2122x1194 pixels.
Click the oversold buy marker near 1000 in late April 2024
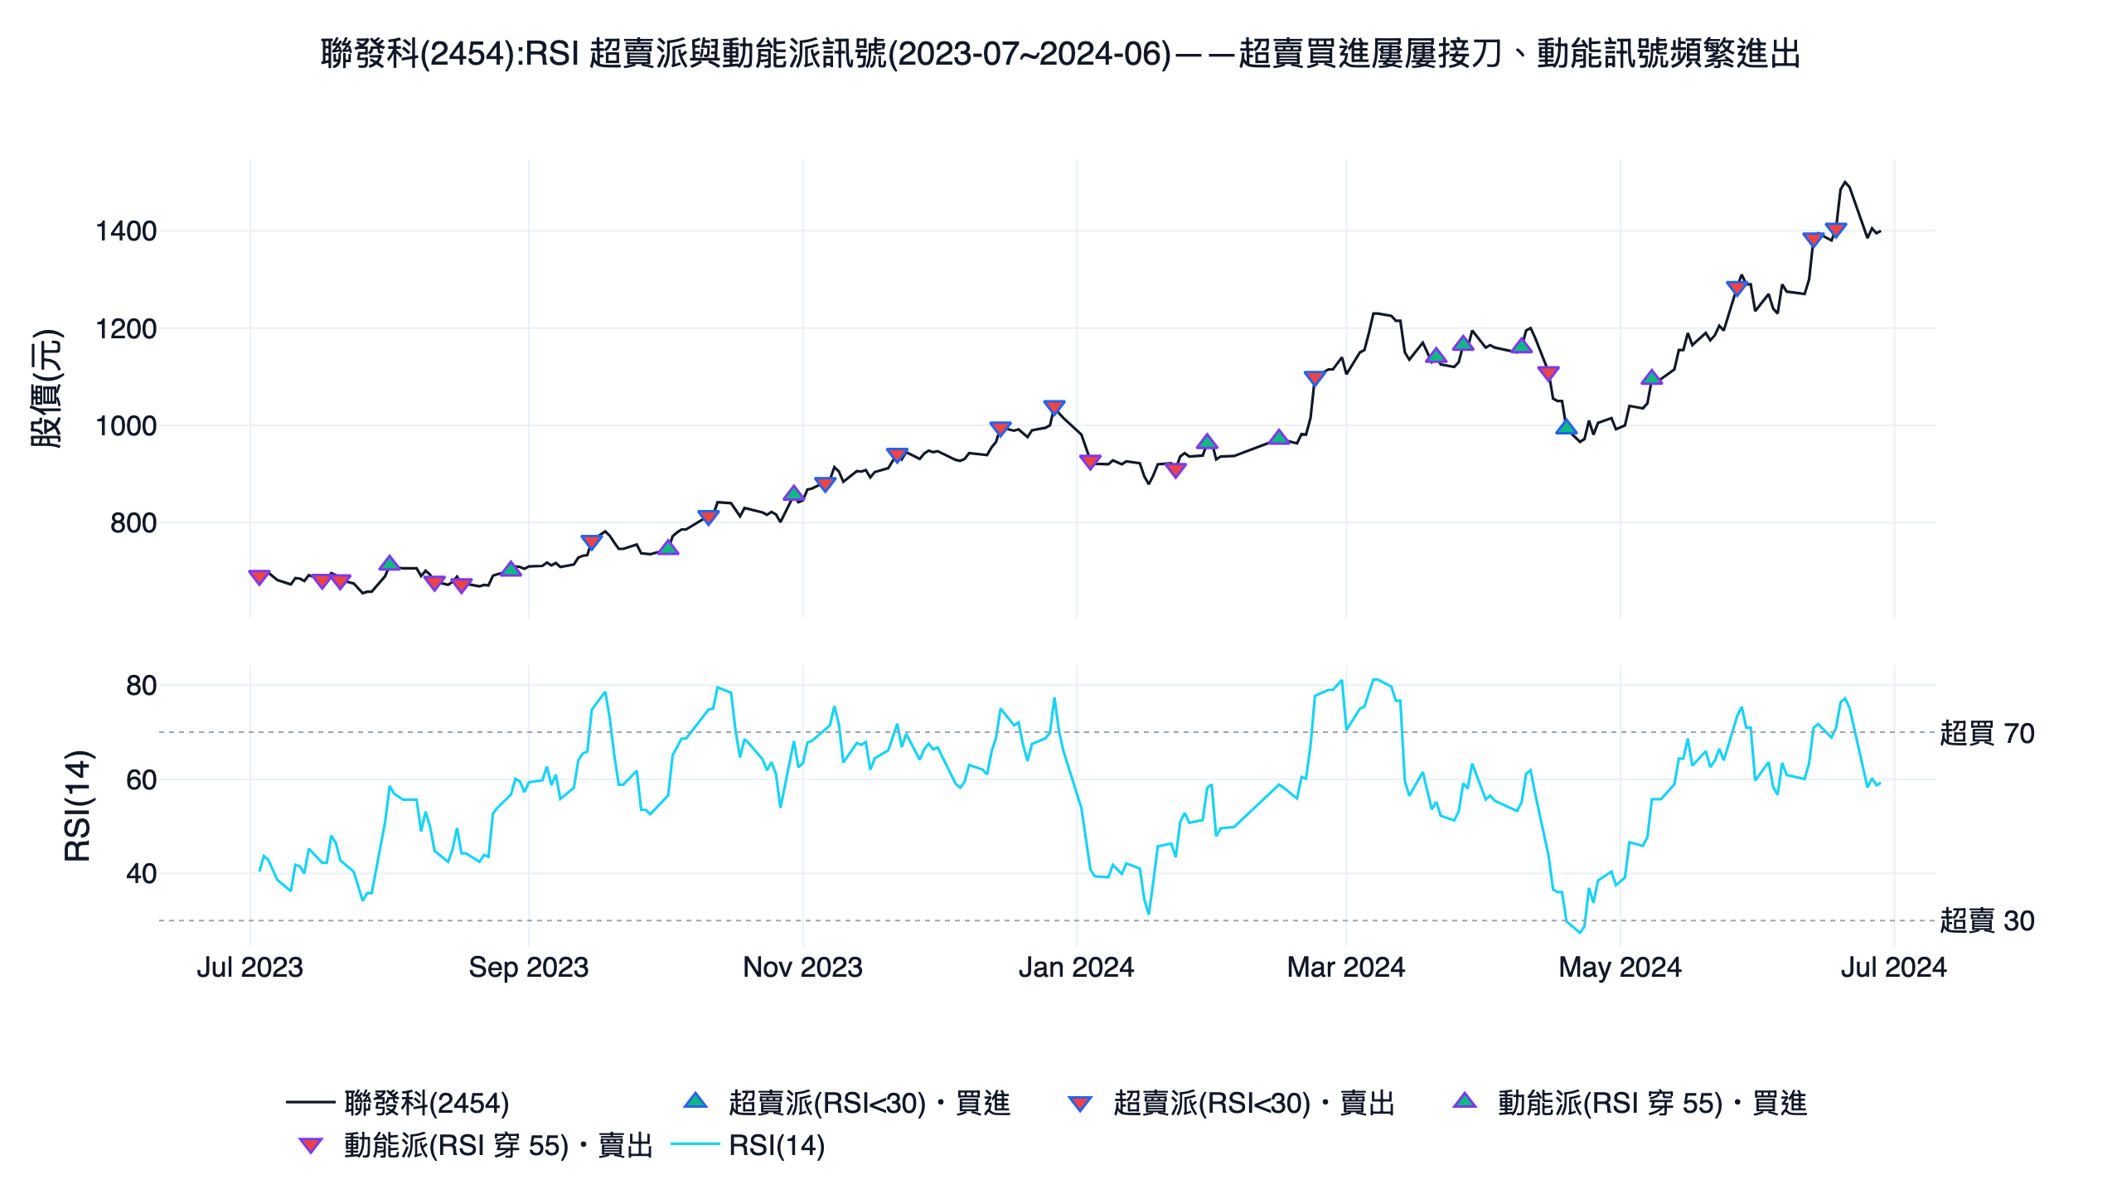tap(1566, 427)
